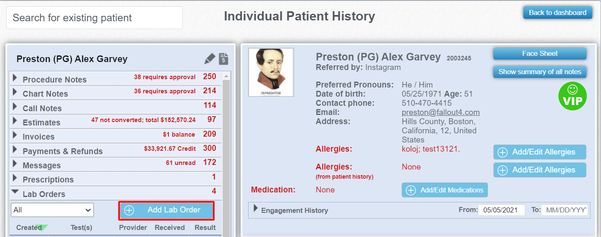The width and height of the screenshot is (601, 237).
Task: Click the Back to dashboard button
Action: pyautogui.click(x=558, y=12)
